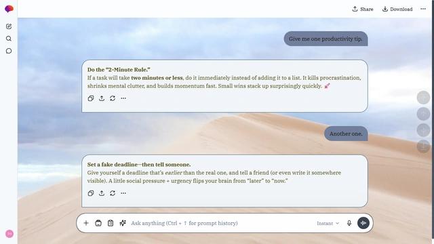Click the sparkle icon in the composer
This screenshot has width=434, height=244.
pos(123,223)
